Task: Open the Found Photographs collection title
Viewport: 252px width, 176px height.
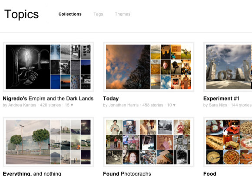Action: click(x=127, y=173)
